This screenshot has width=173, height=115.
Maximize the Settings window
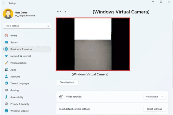point(161,2)
